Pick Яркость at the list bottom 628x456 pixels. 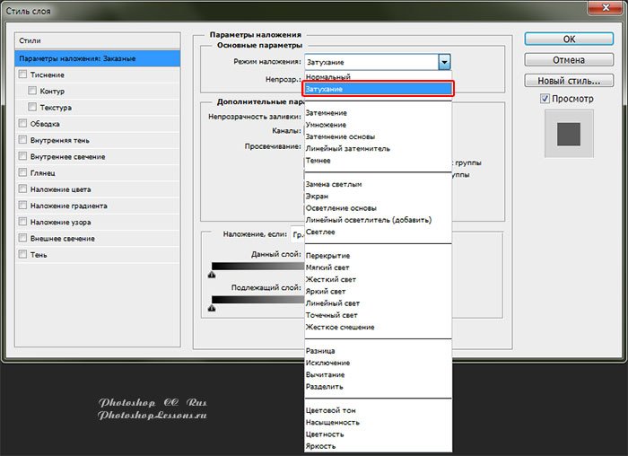pyautogui.click(x=322, y=445)
